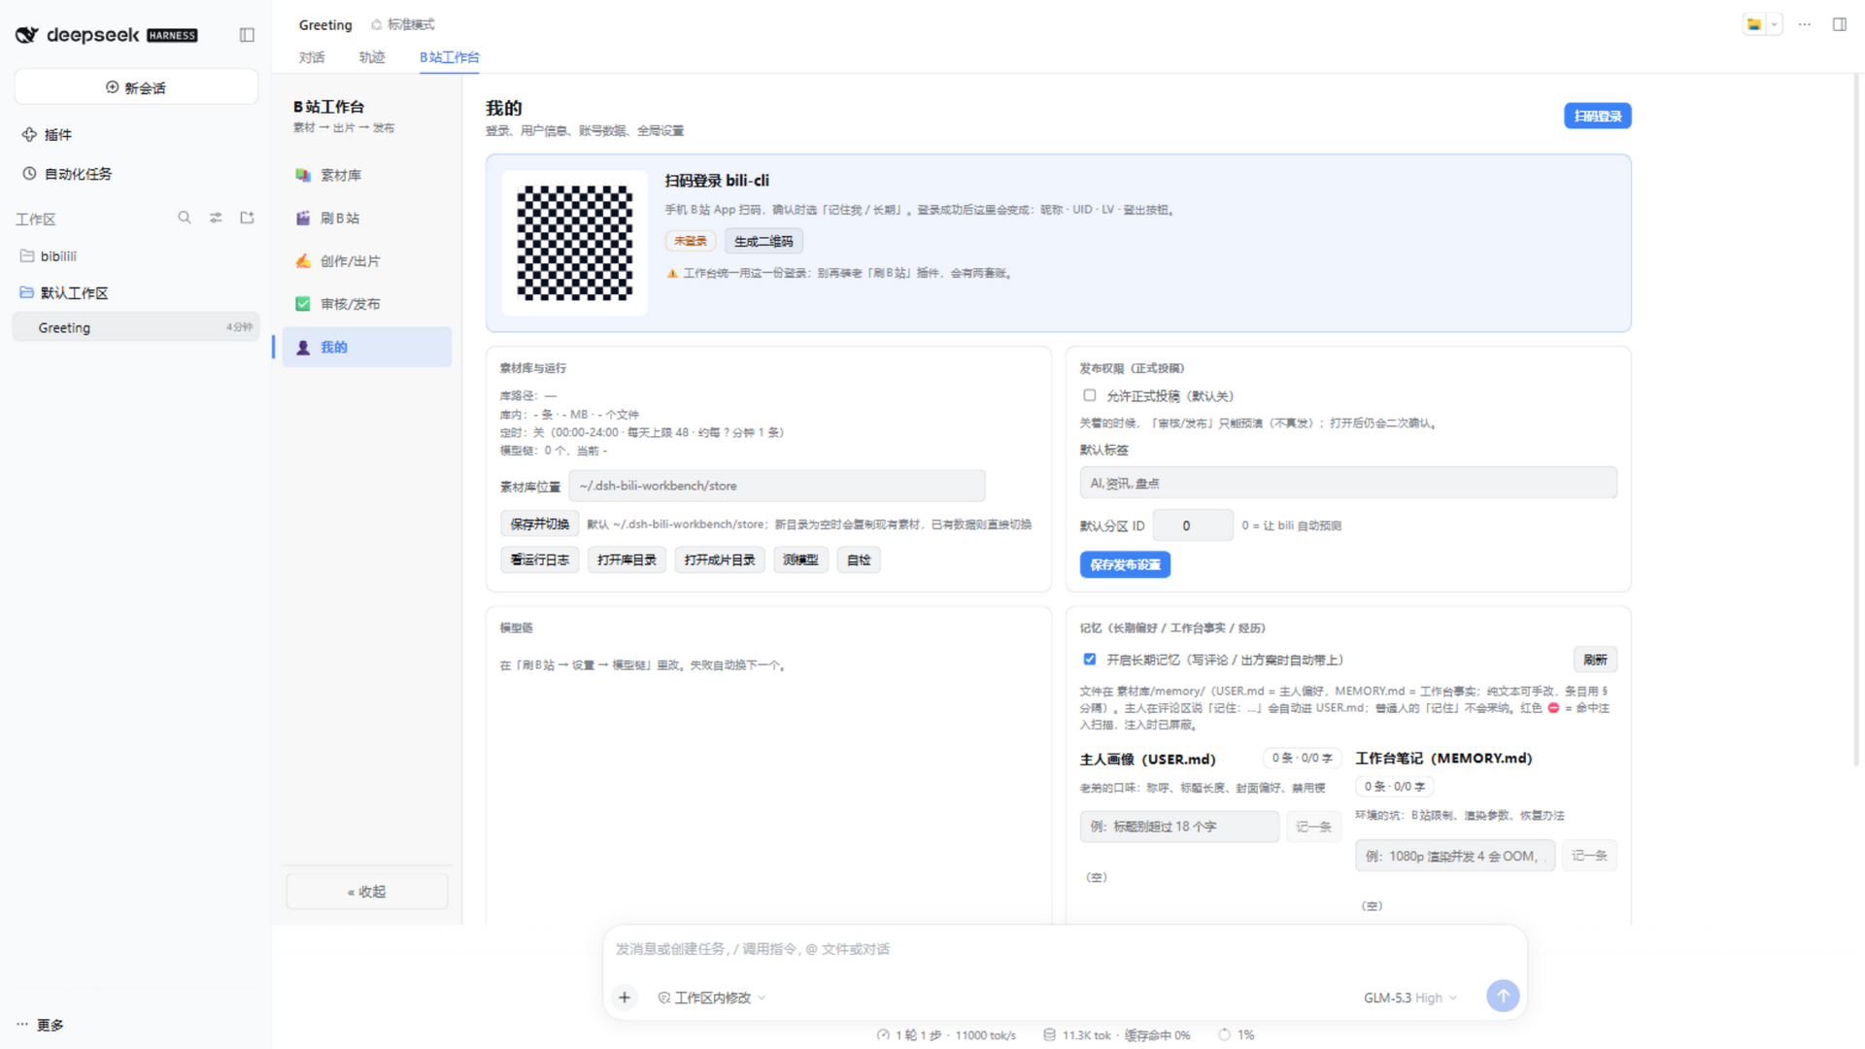The width and height of the screenshot is (1865, 1049).
Task: Click the QR code image
Action: click(x=574, y=243)
